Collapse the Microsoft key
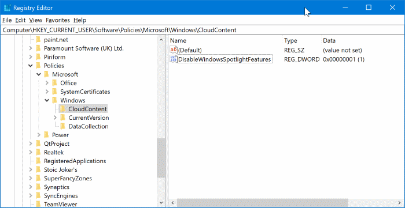The image size is (405, 208). coord(39,74)
